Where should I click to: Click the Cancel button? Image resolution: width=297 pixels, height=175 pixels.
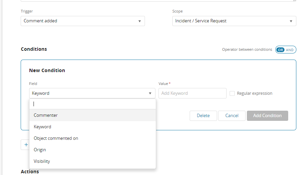tap(232, 116)
